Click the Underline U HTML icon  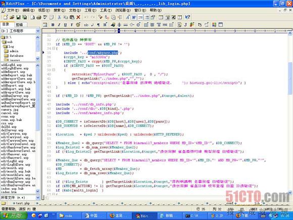[x=65, y=25]
